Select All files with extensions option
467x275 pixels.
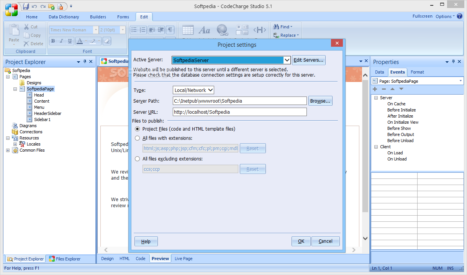click(138, 138)
